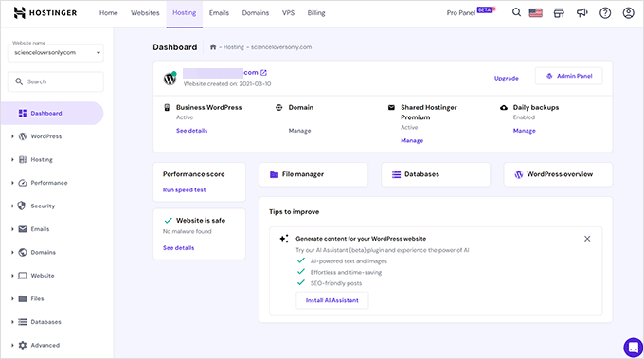Open the live chat bubble icon

click(634, 348)
